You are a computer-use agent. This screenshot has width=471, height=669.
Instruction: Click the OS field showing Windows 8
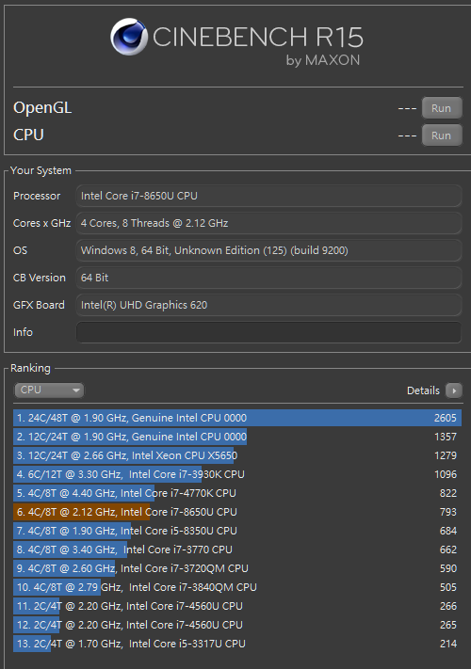point(268,250)
